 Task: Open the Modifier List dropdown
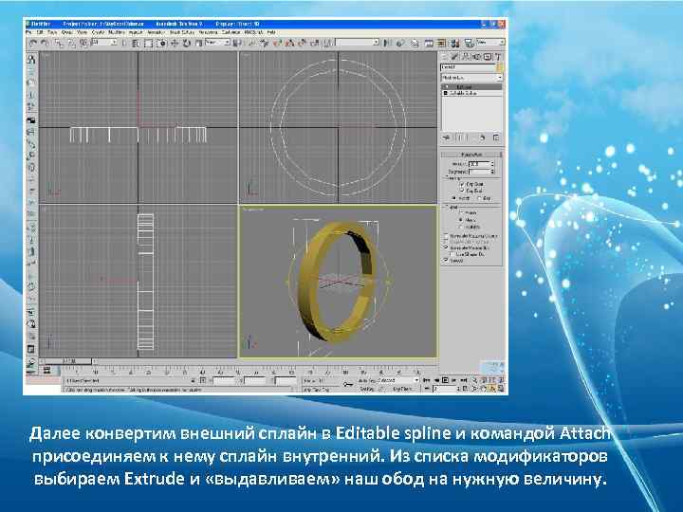pos(471,78)
